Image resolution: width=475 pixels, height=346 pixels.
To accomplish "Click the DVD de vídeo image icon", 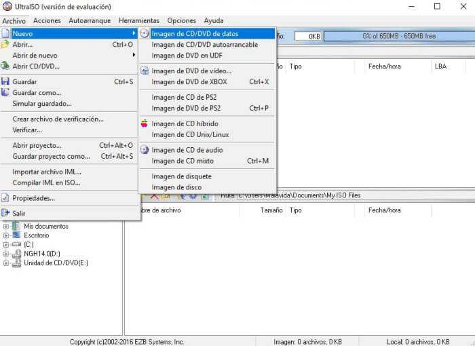I will [x=145, y=71].
